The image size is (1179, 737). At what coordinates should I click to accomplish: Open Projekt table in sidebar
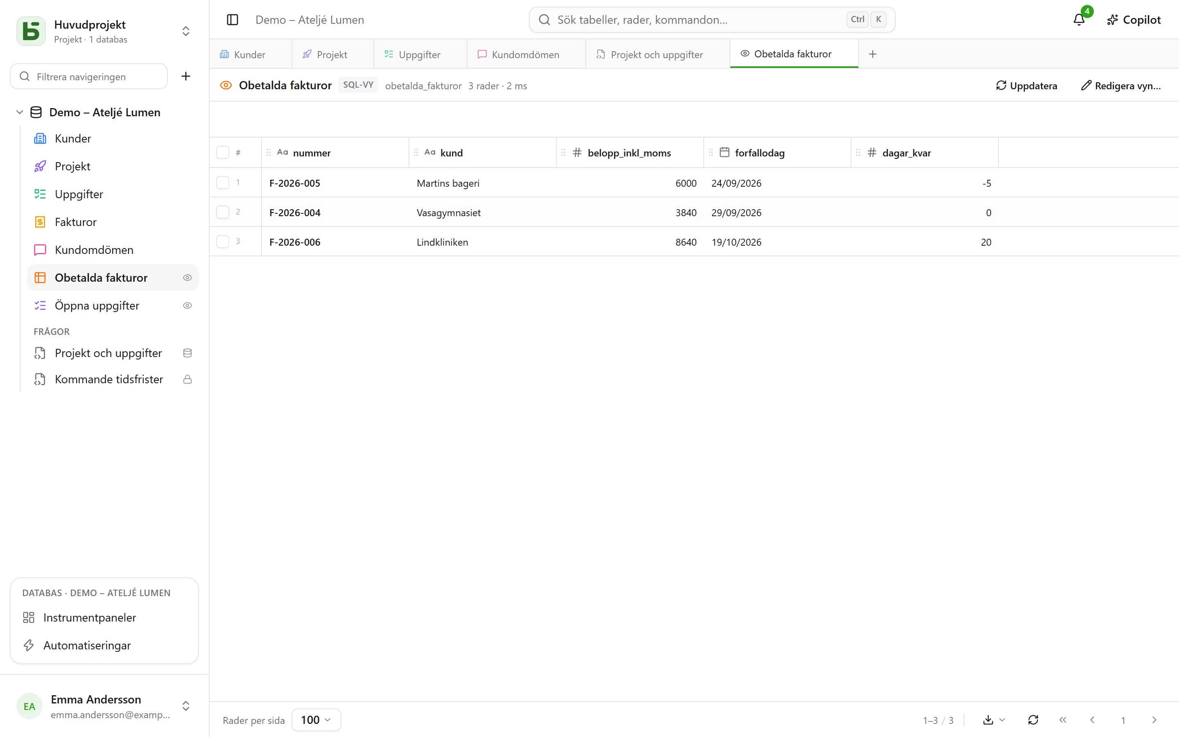click(113, 166)
